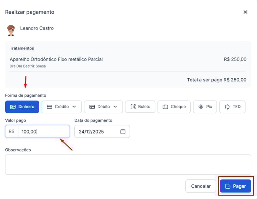Confirm payment with the Pagar button

point(235,186)
